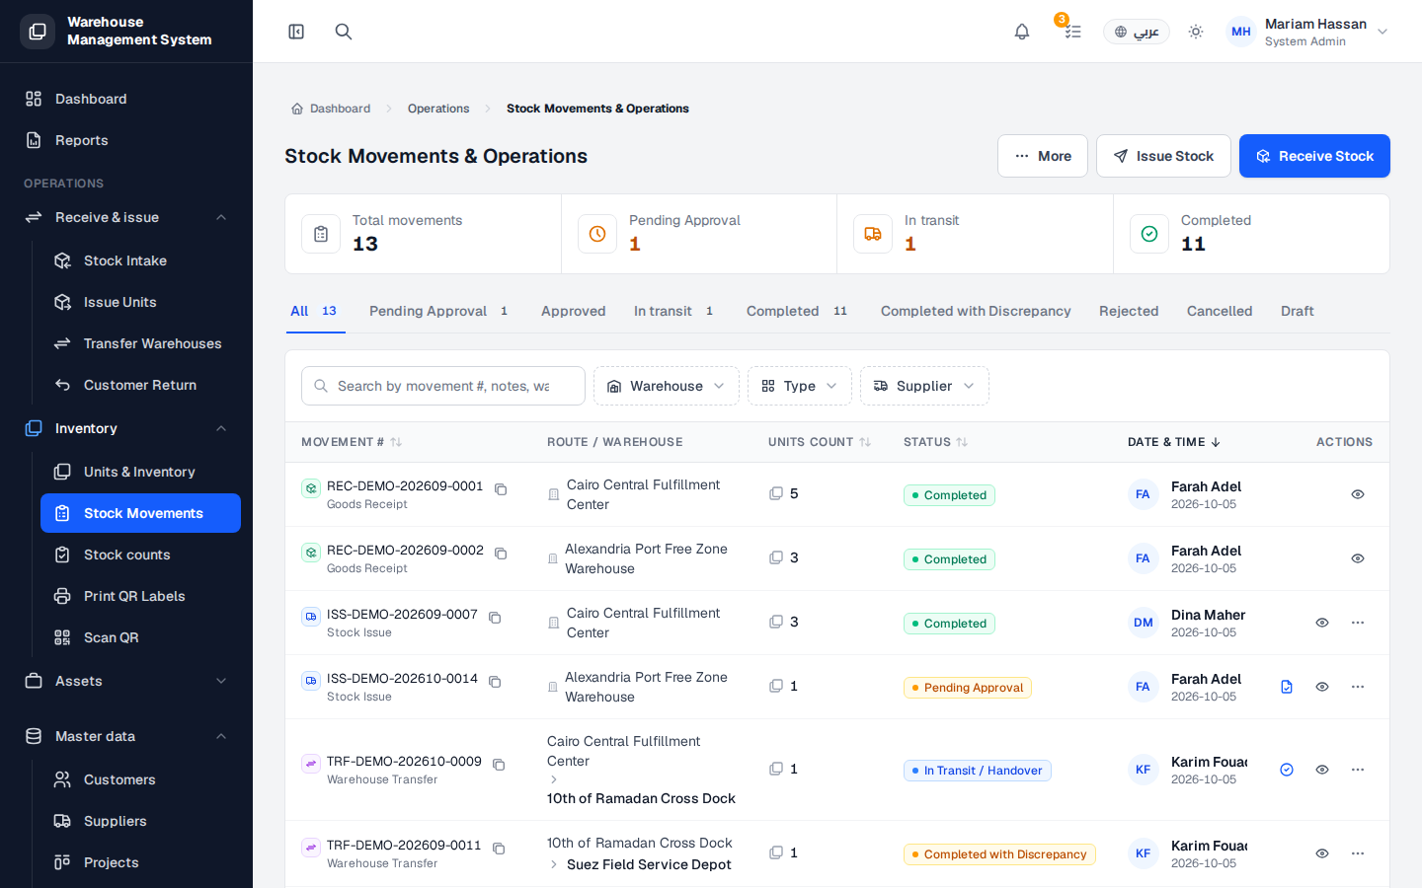The image size is (1422, 888).
Task: View details of REC-DEMO-202609-0002
Action: click(x=1358, y=558)
